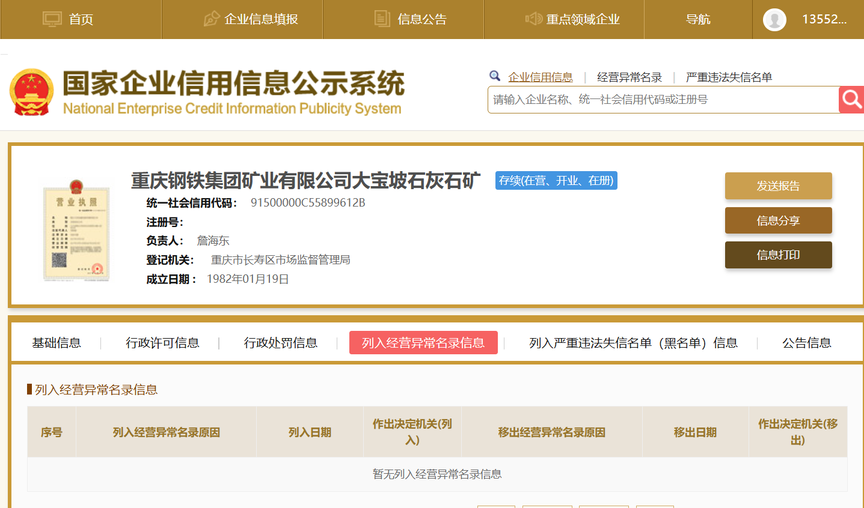Click the 发送报告 button
864x508 pixels.
point(779,186)
